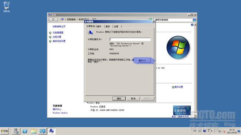Click the volume tray icon with red mark
This screenshot has height=135, width=241.
224,131
